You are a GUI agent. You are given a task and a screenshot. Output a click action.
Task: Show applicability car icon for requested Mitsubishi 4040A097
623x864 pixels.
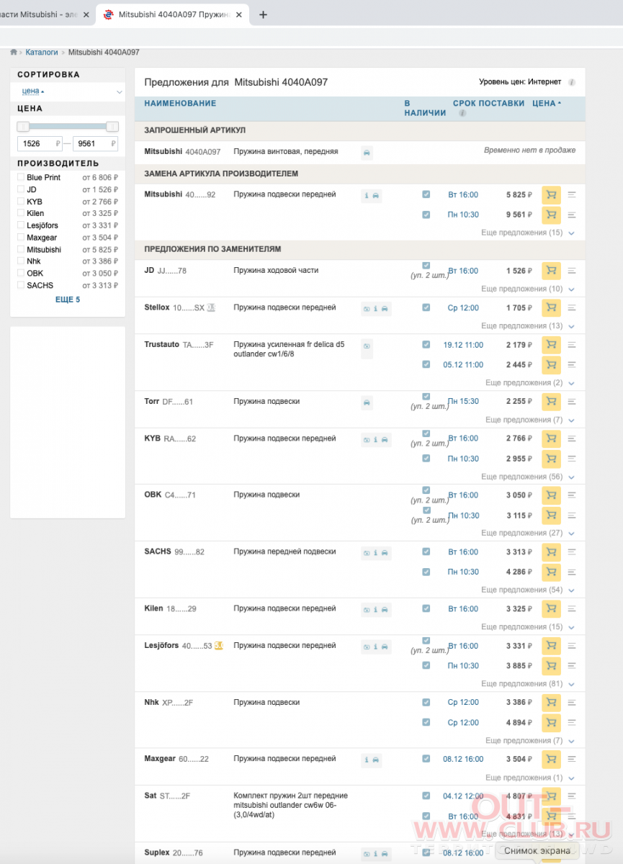[x=367, y=153]
